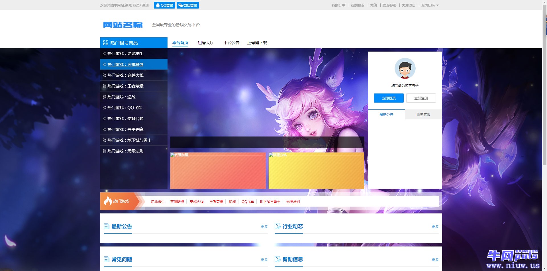This screenshot has height=271, width=547.
Task: Click the icon beside 帮助信息 heading
Action: pos(277,259)
